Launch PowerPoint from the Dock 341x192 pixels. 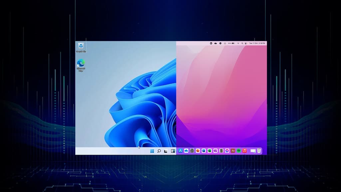click(x=197, y=151)
